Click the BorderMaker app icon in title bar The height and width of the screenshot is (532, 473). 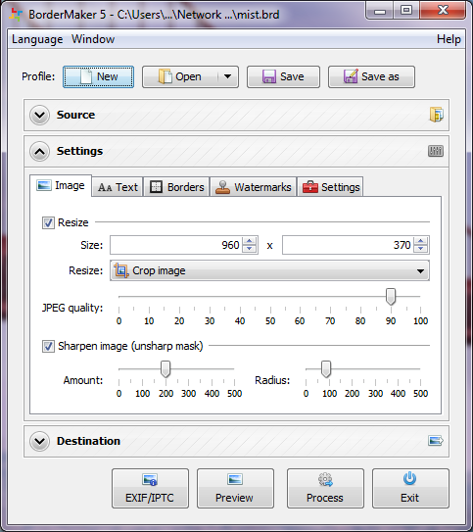pos(16,15)
